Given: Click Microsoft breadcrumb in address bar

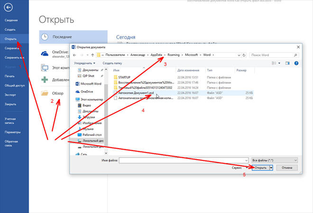Looking at the screenshot, I should point(191,55).
